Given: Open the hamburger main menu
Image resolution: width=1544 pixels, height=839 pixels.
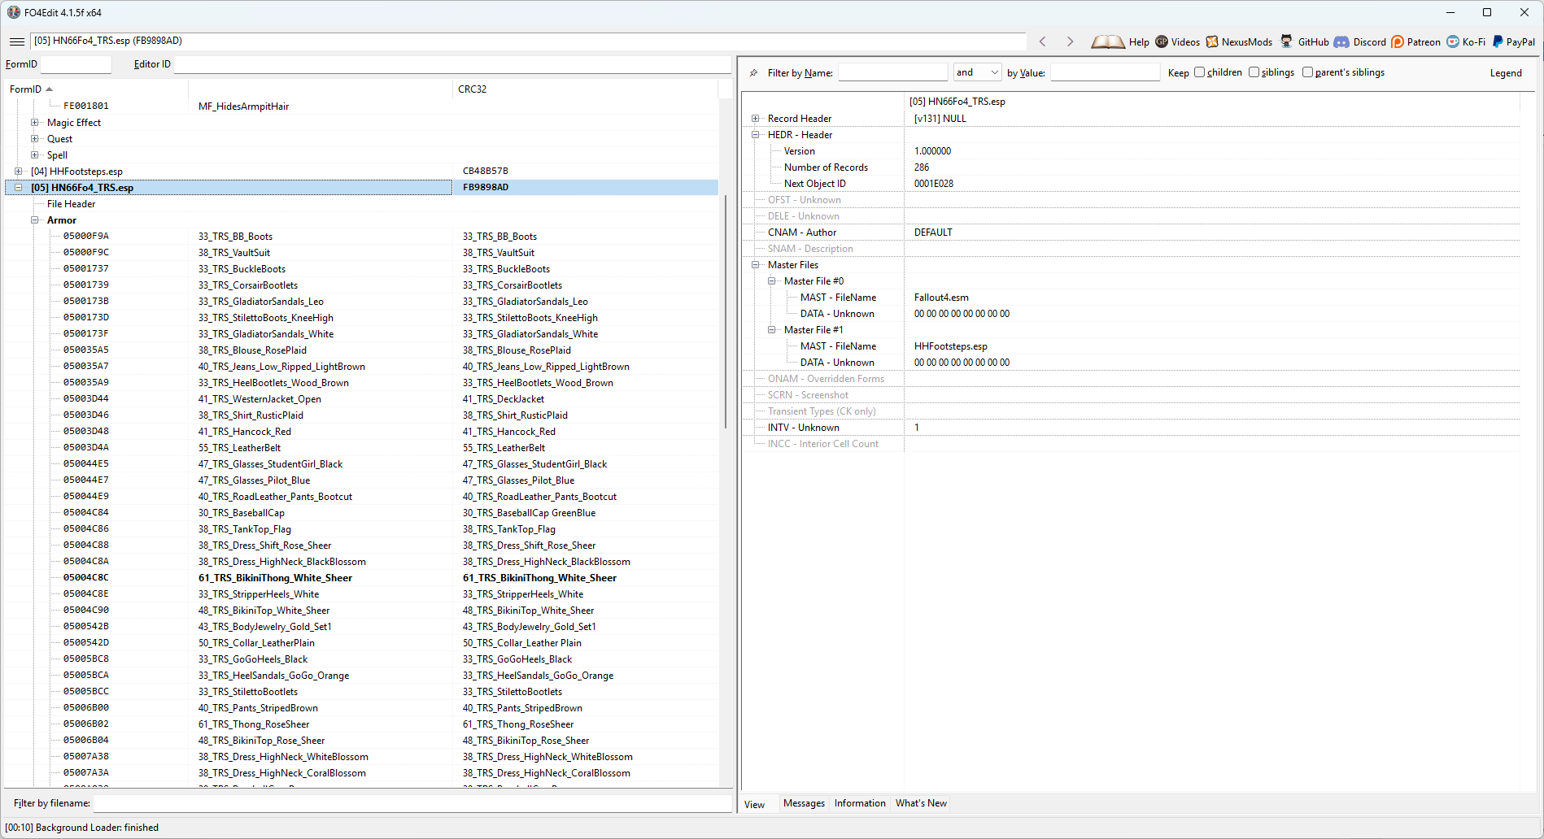Looking at the screenshot, I should pos(17,41).
